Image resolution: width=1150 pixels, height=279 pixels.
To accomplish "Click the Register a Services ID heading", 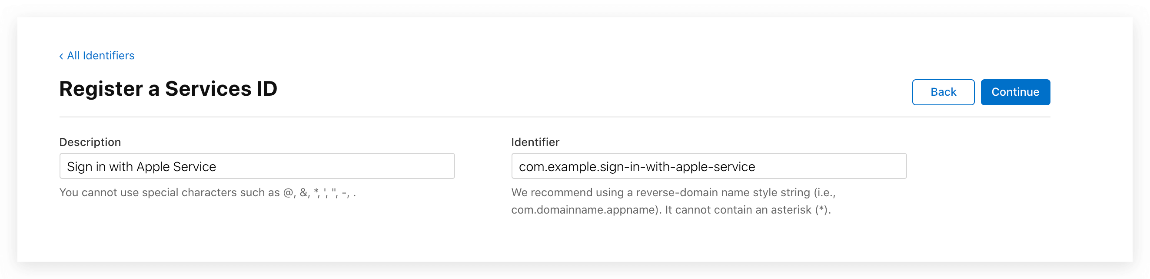I will 168,88.
